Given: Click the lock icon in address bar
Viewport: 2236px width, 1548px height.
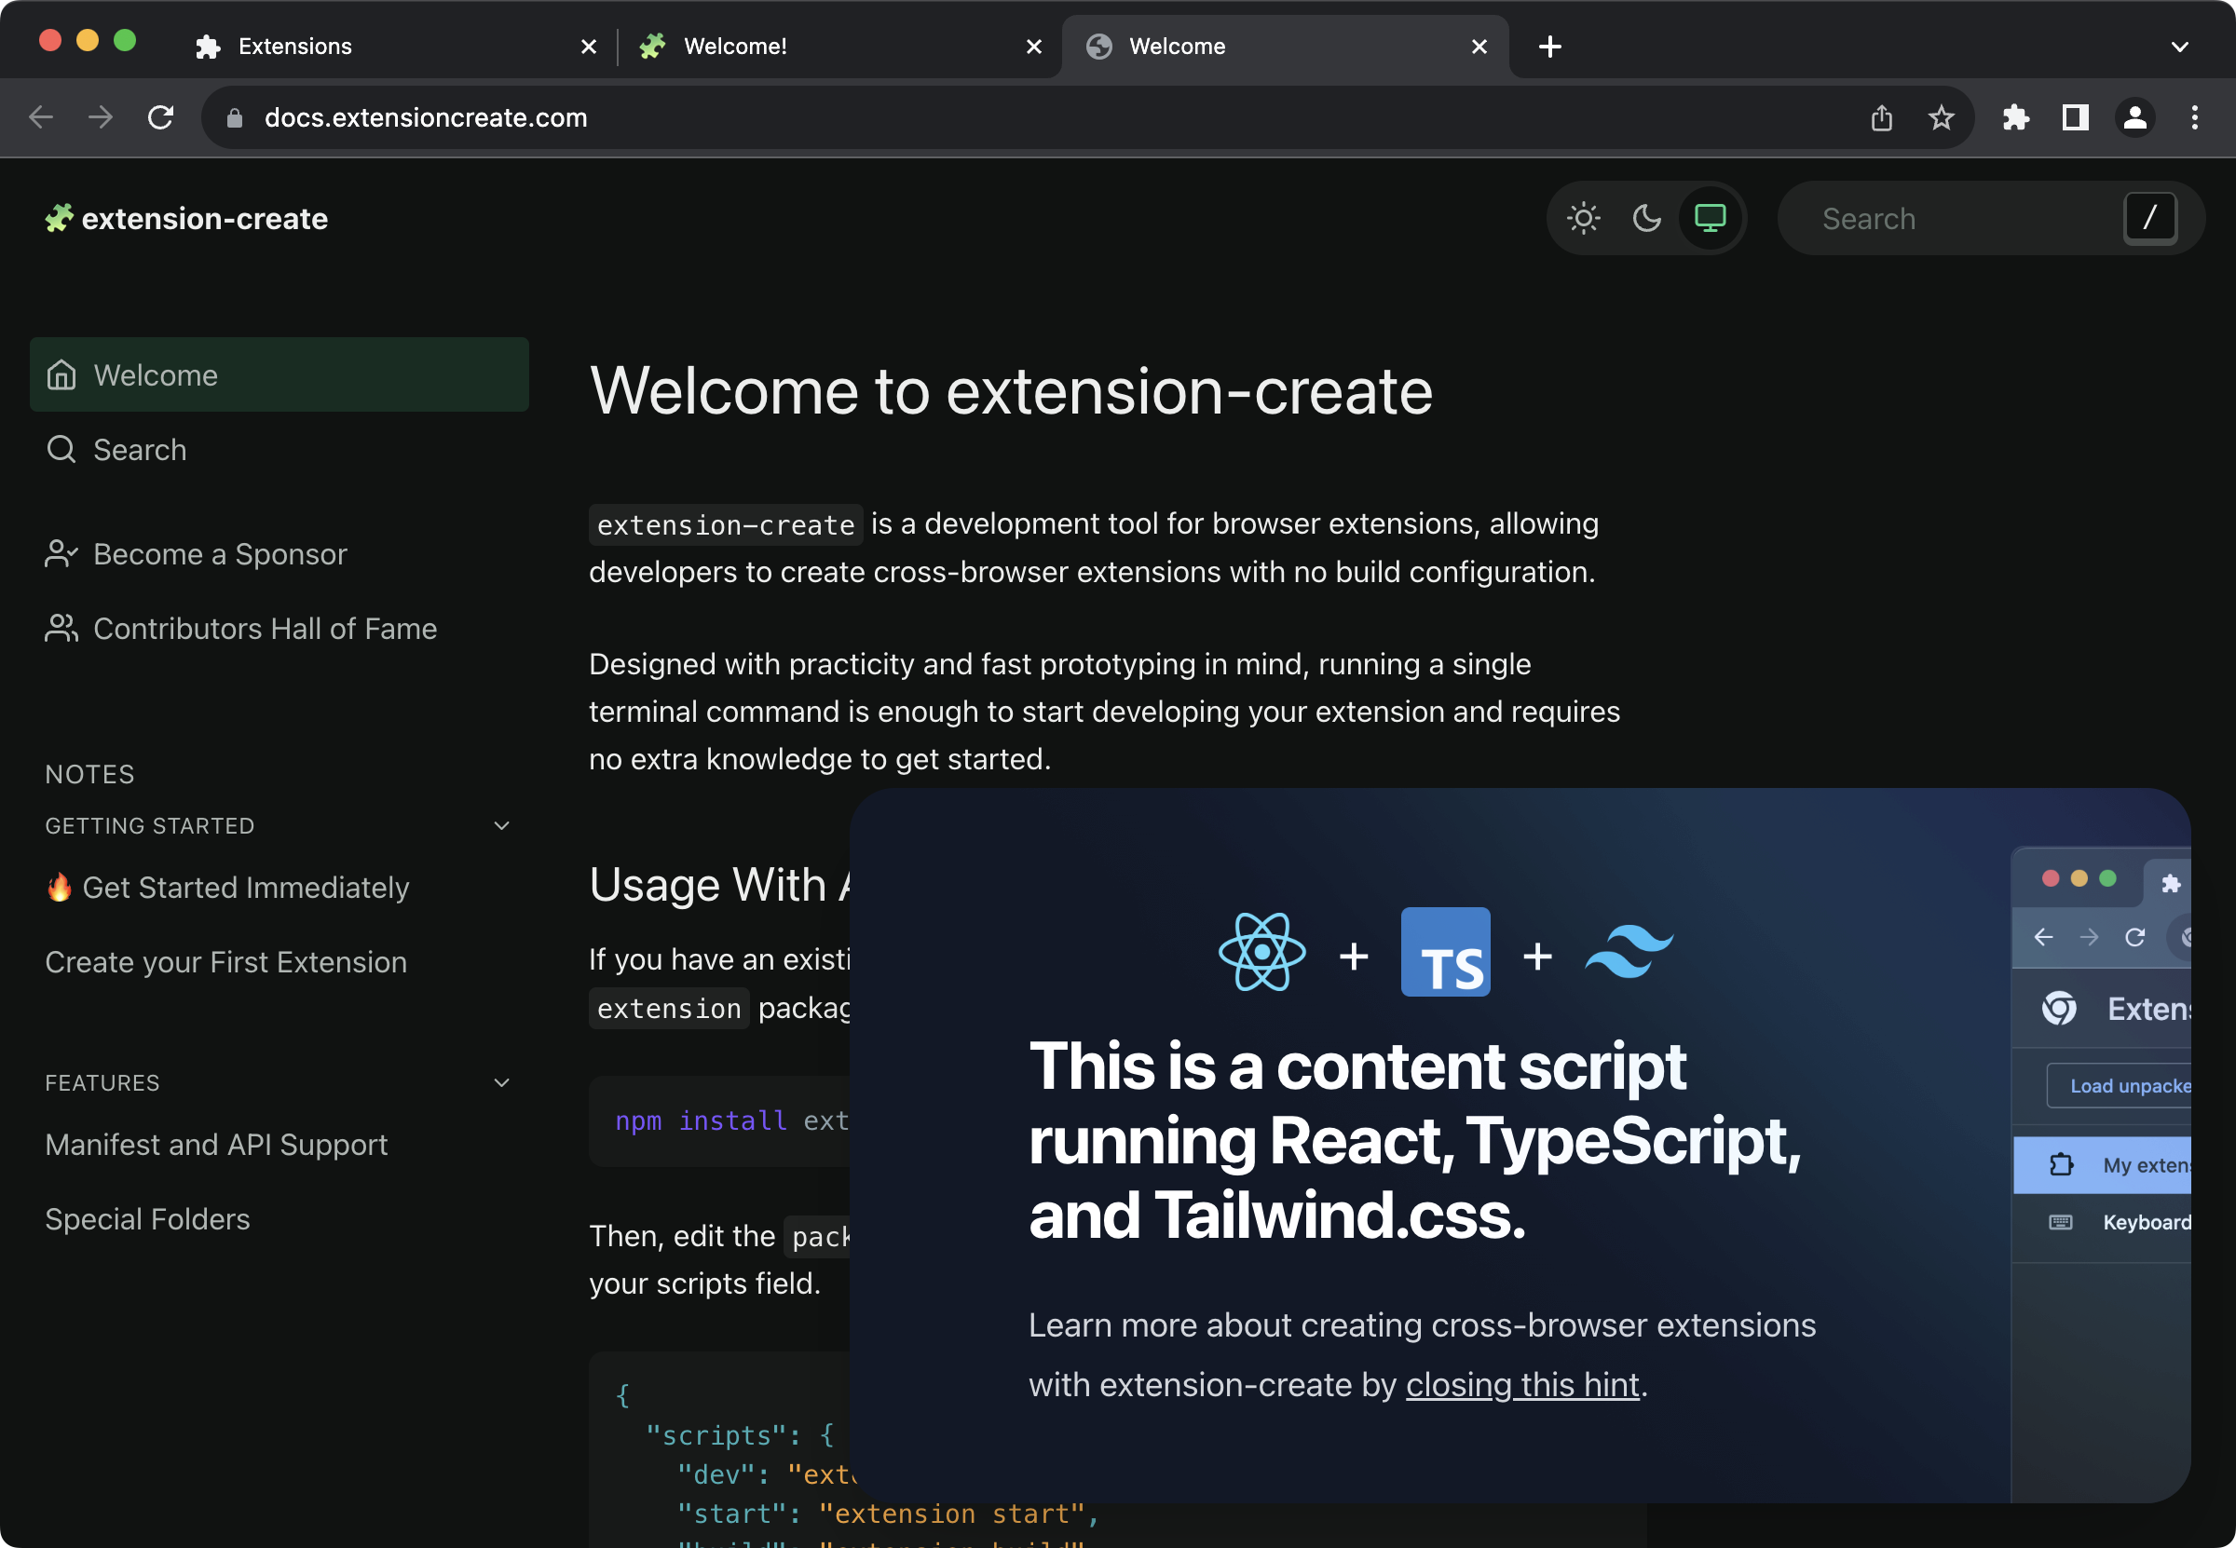Looking at the screenshot, I should [234, 117].
